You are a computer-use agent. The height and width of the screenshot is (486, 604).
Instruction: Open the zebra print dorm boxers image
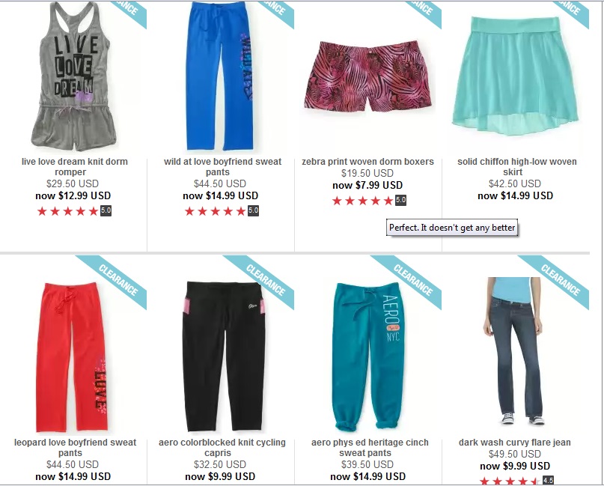367,76
